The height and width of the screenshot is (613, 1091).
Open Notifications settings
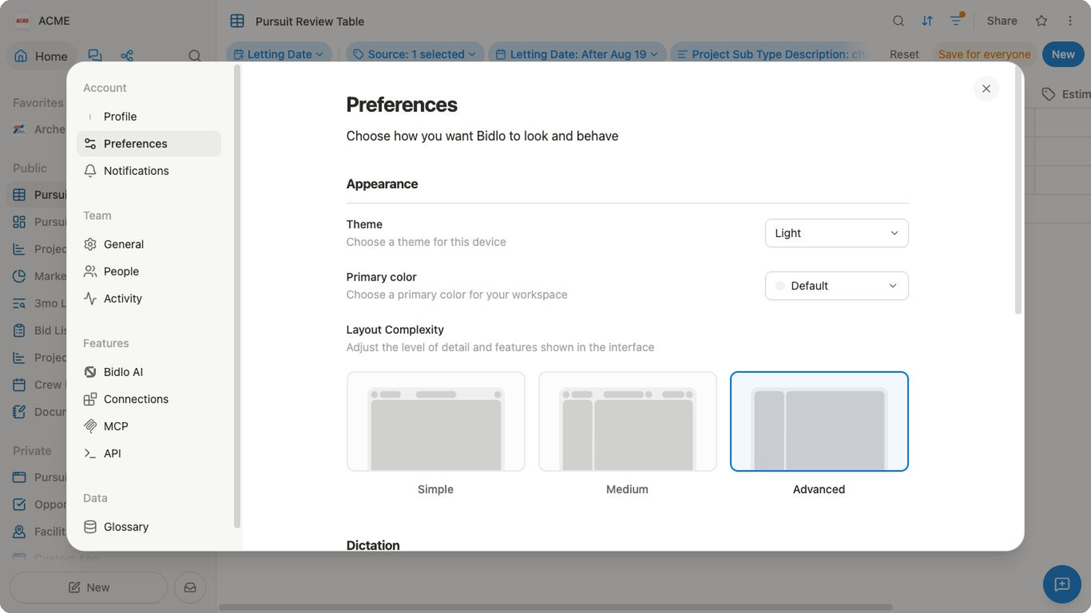pos(148,171)
